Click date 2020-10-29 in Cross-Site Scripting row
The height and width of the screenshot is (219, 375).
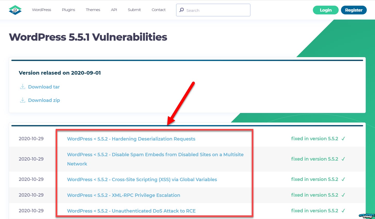point(31,179)
